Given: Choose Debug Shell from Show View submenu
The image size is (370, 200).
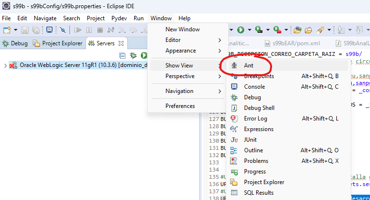Looking at the screenshot, I should (288, 108).
